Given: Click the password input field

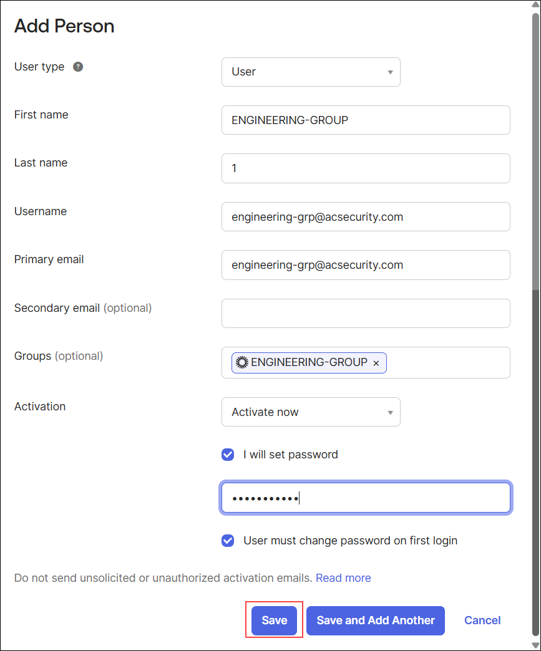Looking at the screenshot, I should click(366, 498).
